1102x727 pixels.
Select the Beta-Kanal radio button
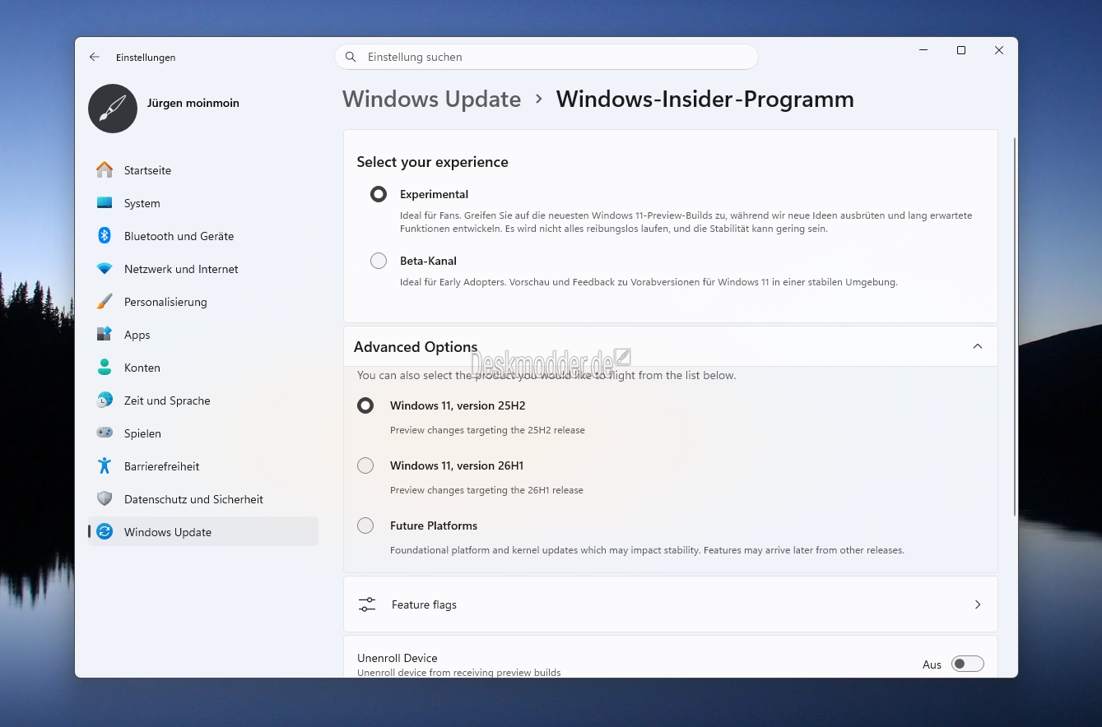tap(379, 261)
